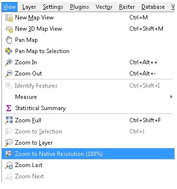Image resolution: width=177 pixels, height=189 pixels.
Task: Close the open View menu
Action: (9, 7)
